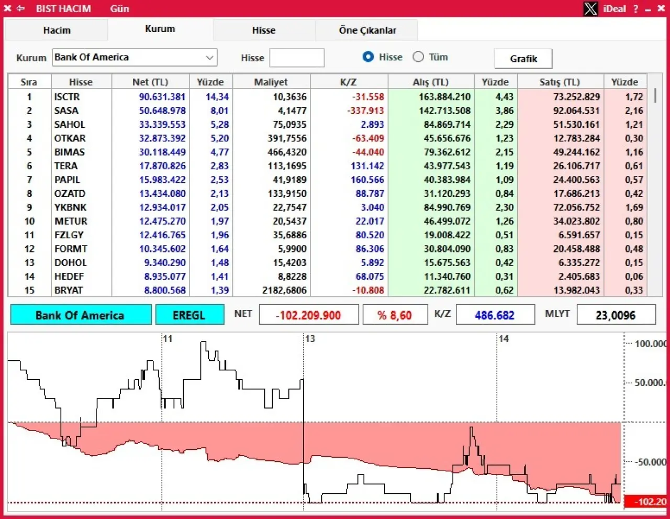Click the Gün label in title bar
This screenshot has height=519, width=670.
tap(119, 8)
